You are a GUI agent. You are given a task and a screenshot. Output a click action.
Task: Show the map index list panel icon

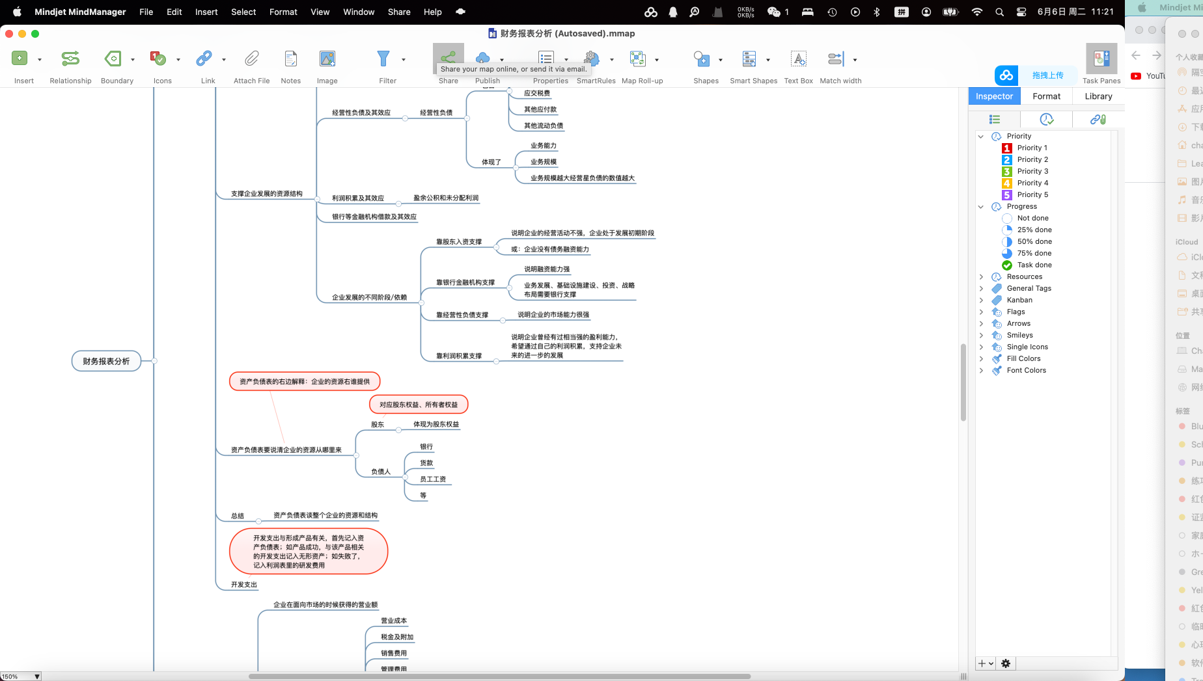[995, 119]
